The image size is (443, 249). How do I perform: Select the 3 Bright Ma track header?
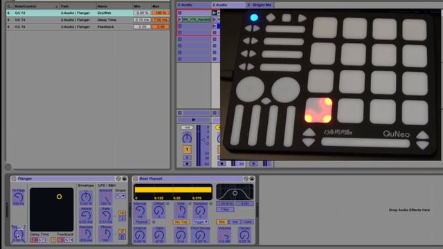coord(260,5)
